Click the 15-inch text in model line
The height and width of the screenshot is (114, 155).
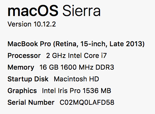coord(94,44)
